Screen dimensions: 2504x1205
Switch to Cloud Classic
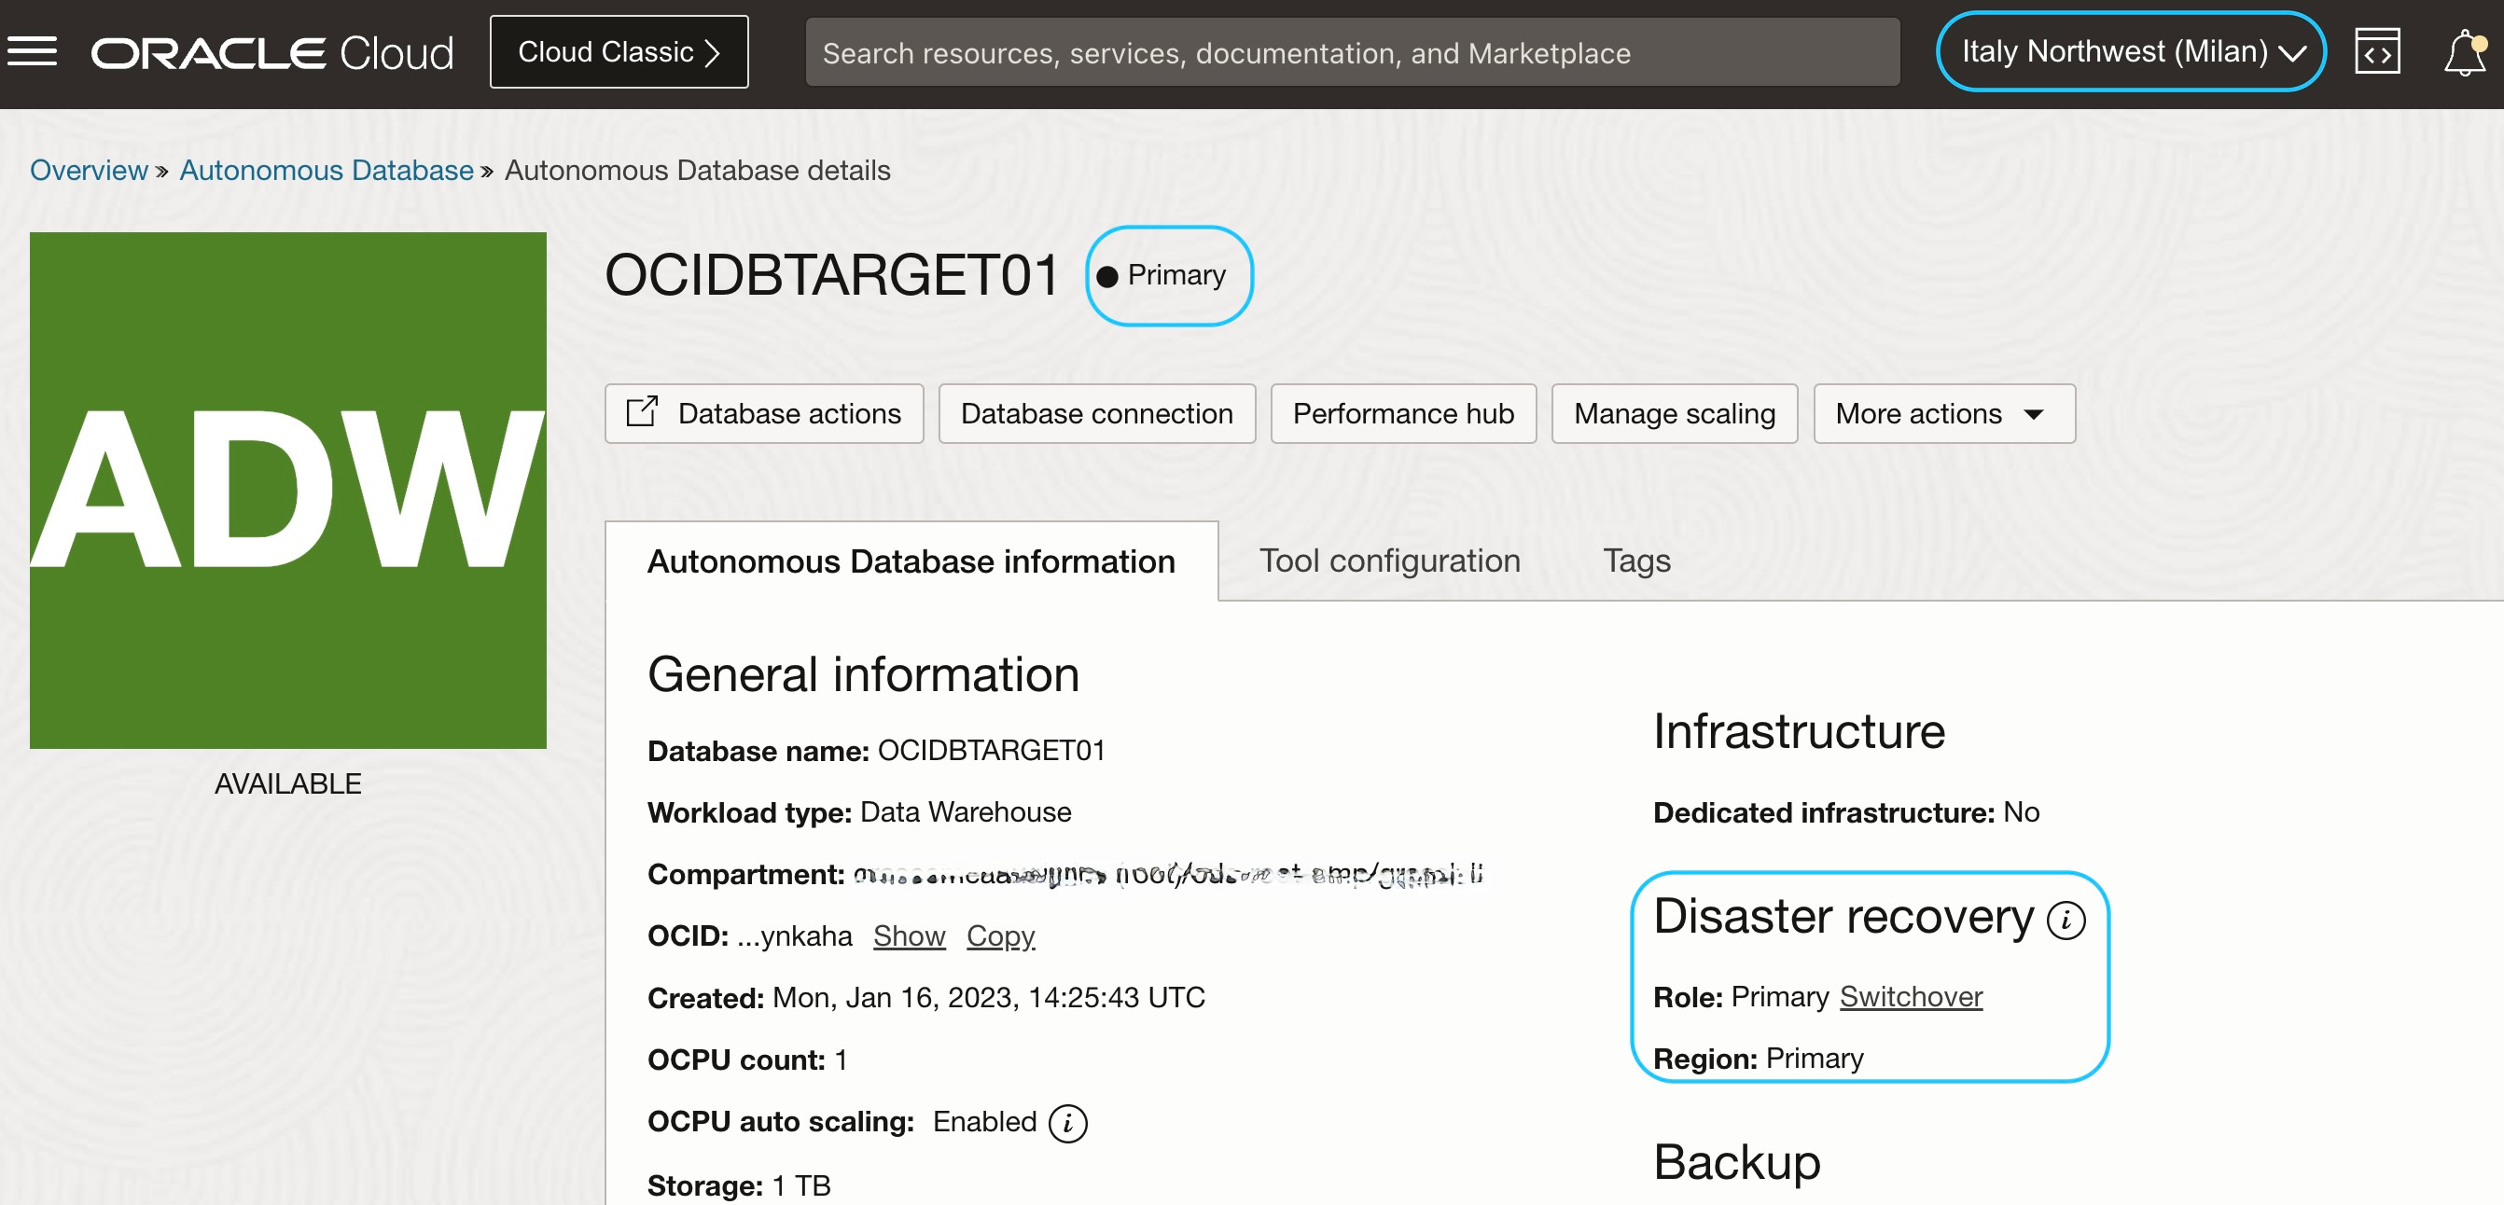(619, 51)
